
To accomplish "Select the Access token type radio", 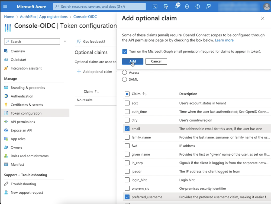I will (x=124, y=72).
